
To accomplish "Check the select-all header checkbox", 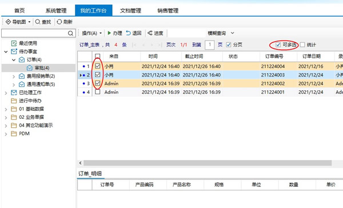I will (98, 57).
